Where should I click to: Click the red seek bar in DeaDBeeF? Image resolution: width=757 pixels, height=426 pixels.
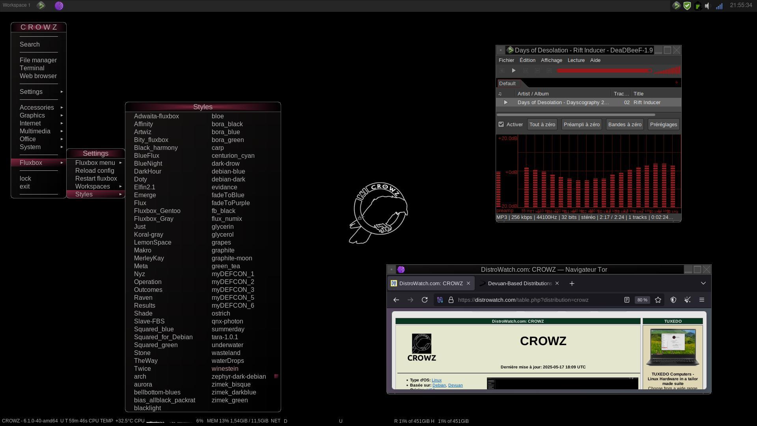point(603,71)
